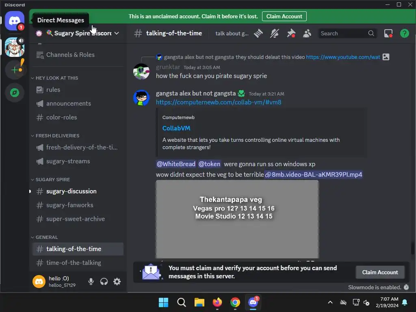Click the hello :O) user avatar
The height and width of the screenshot is (312, 416).
pos(39,282)
